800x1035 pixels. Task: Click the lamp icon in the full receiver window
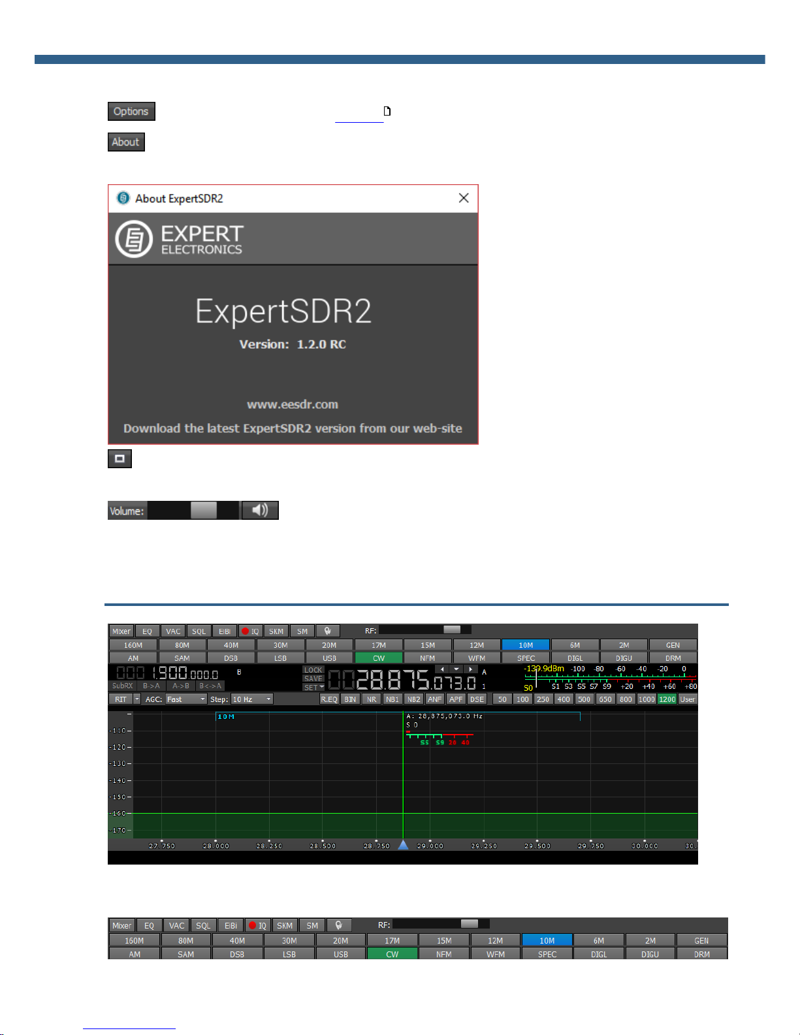(328, 631)
